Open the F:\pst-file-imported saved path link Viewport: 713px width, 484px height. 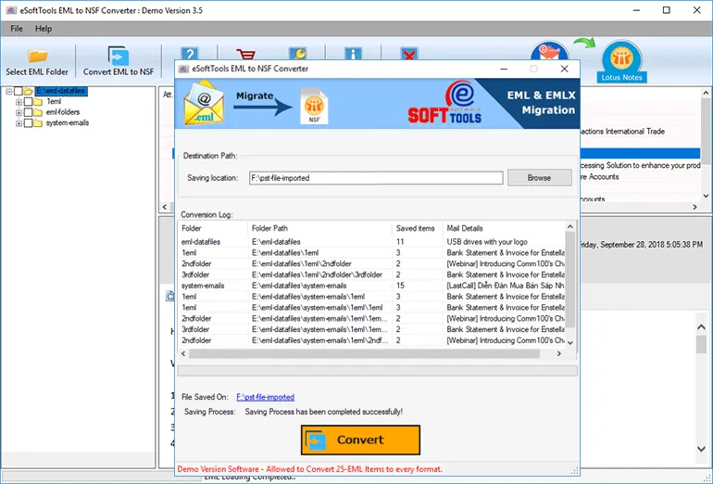coord(265,397)
